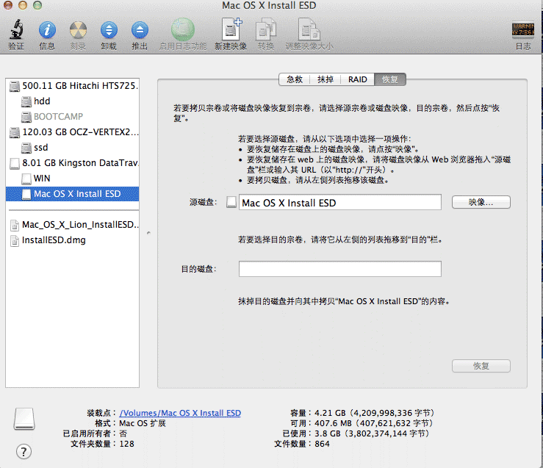
Task: Click the help question mark icon
Action: point(24,451)
